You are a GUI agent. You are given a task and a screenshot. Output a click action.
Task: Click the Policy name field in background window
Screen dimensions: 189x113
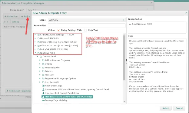point(87,10)
